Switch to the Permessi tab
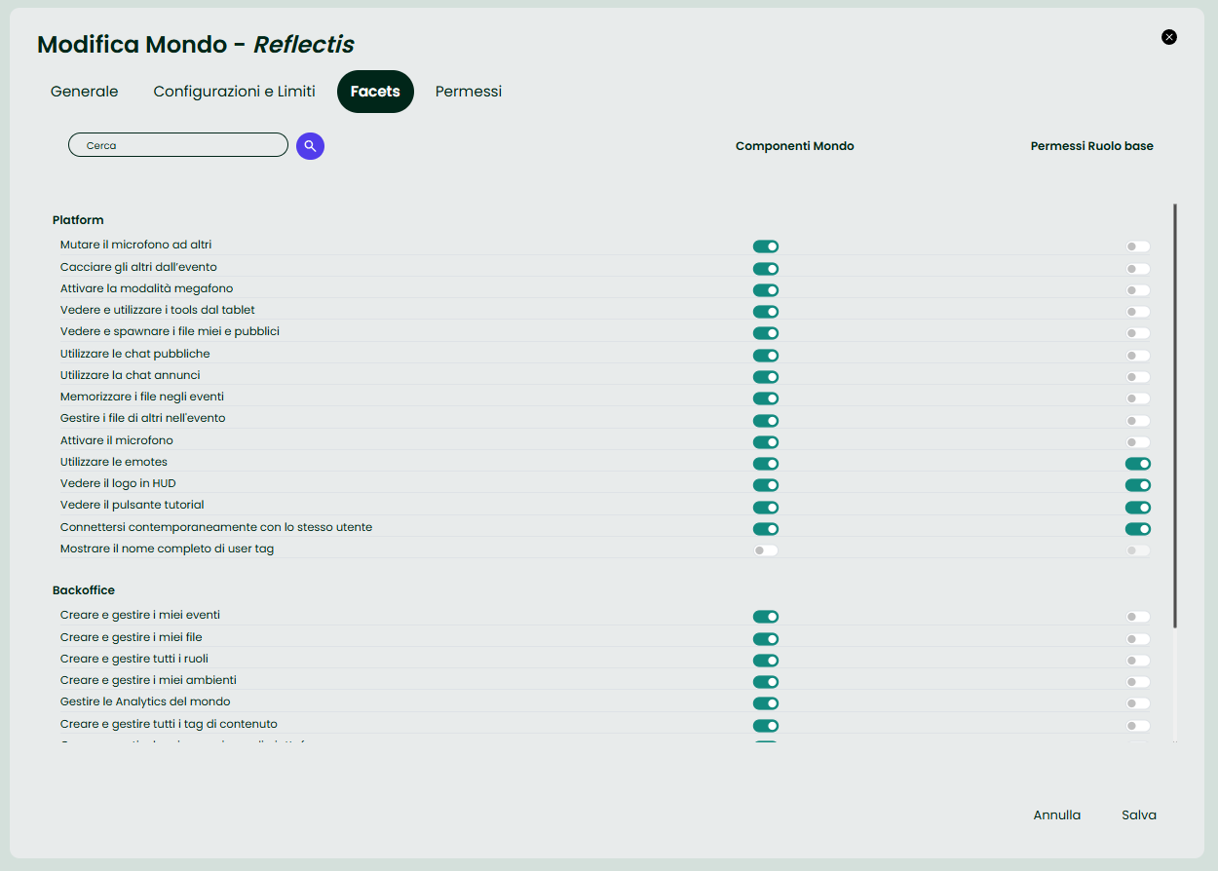Screen dimensions: 1218x871 click(469, 91)
